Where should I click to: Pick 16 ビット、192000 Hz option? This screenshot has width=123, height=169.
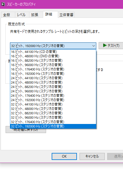53,74
